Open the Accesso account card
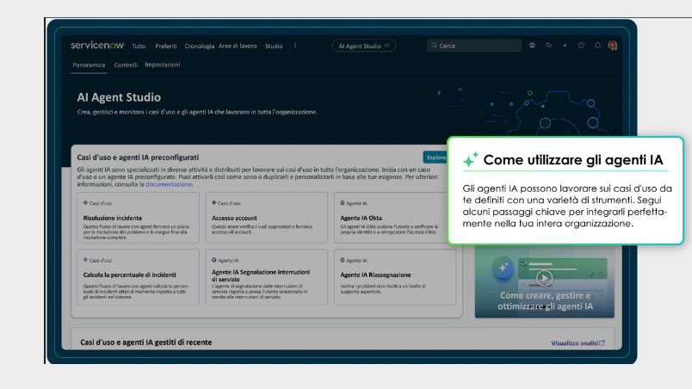Screen dimensions: 692x389 pyautogui.click(x=267, y=218)
